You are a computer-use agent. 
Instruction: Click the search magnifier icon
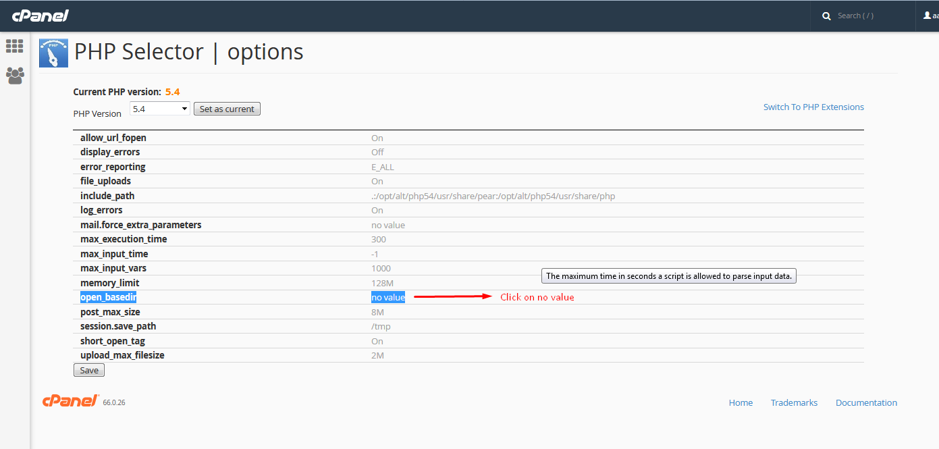click(826, 16)
